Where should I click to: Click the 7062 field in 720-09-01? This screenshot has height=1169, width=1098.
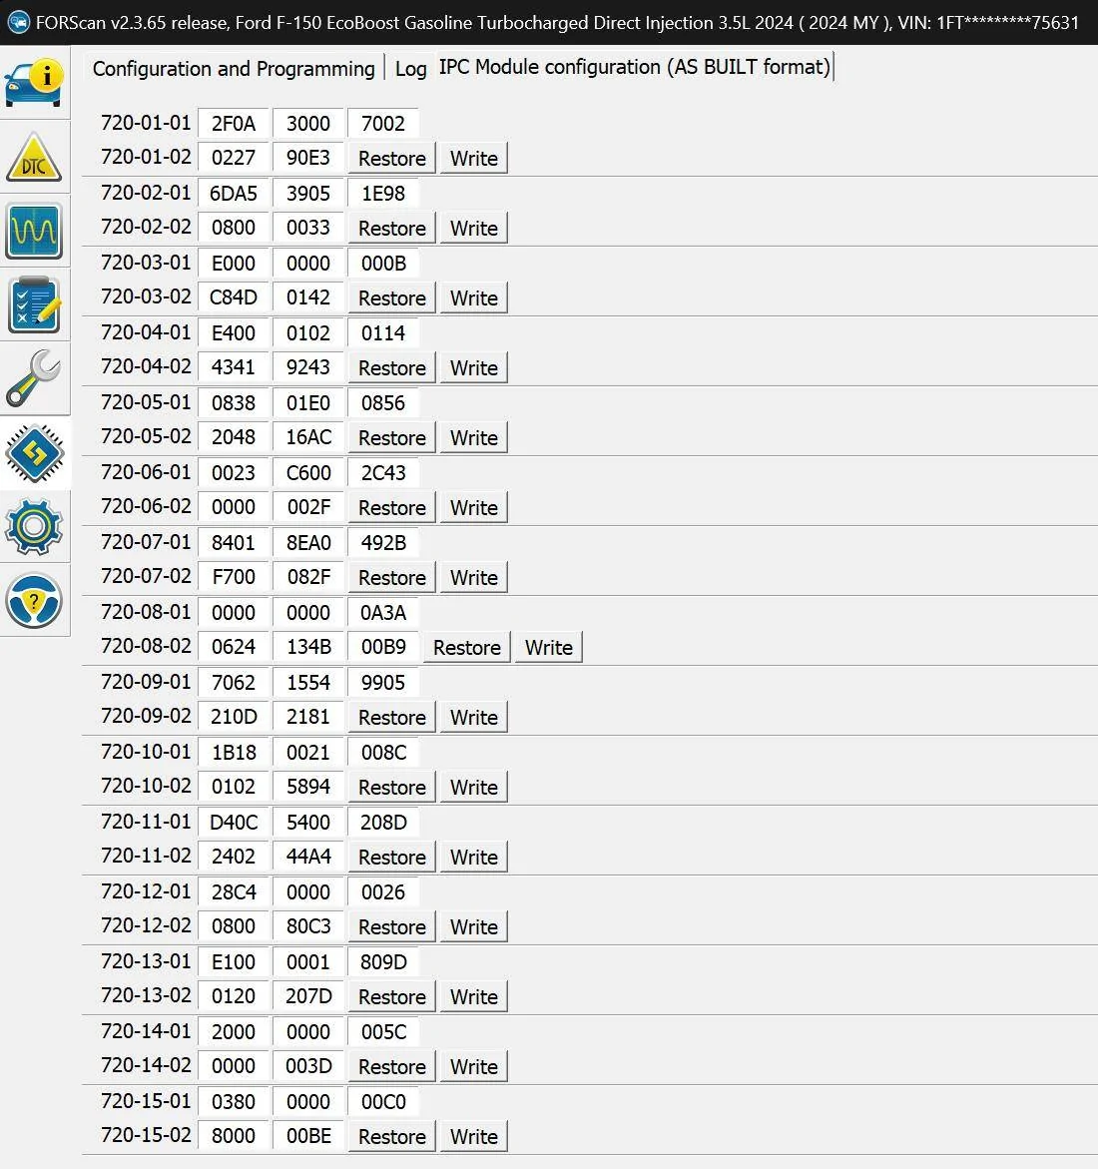coord(234,682)
